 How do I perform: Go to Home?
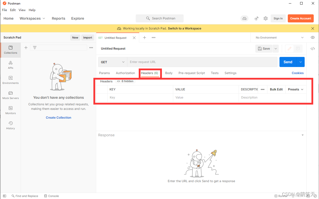click(x=9, y=18)
